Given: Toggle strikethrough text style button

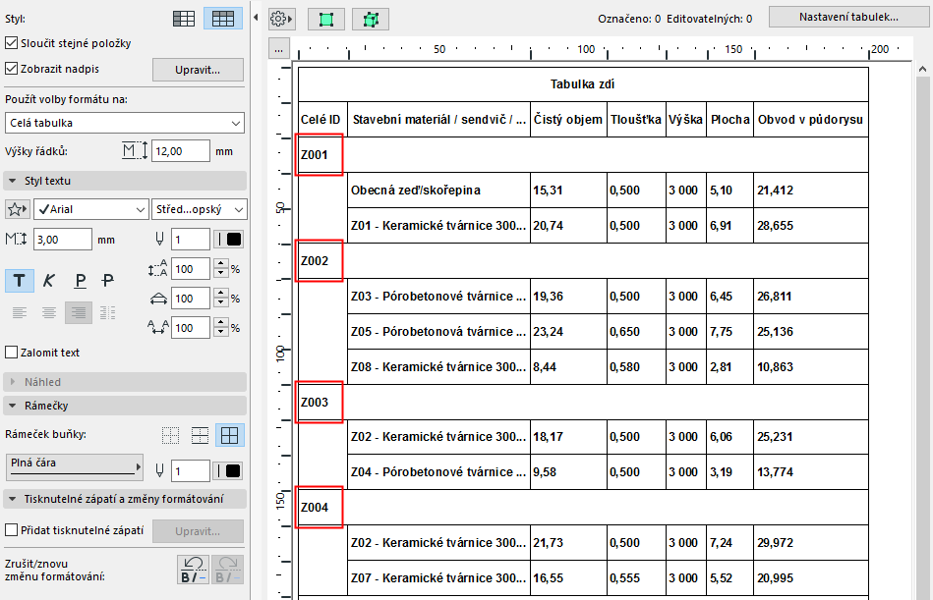Looking at the screenshot, I should 108,280.
